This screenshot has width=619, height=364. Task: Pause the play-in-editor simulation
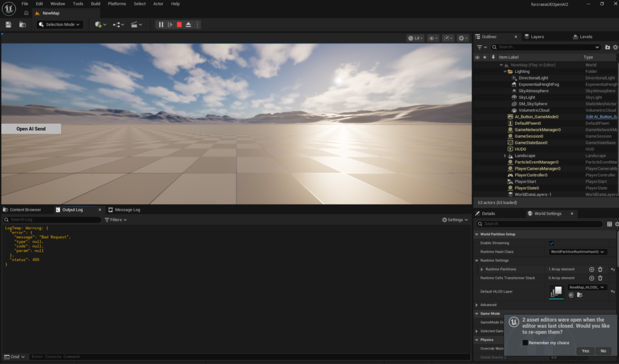[161, 25]
